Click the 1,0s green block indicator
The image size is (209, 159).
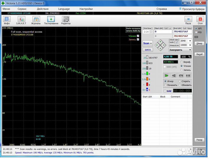tap(147, 73)
